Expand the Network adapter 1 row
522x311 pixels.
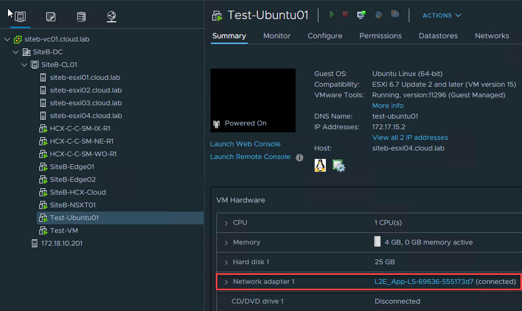click(226, 282)
